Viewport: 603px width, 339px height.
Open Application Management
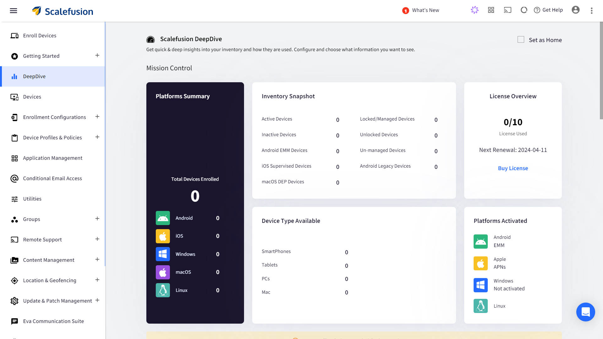point(53,158)
